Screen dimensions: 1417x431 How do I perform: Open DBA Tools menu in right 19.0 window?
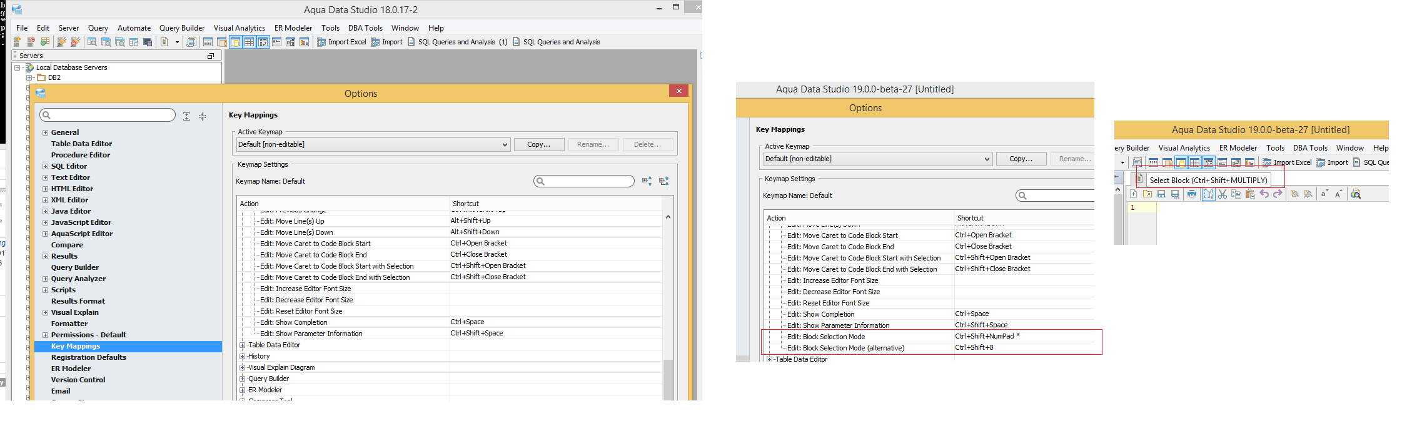[x=1310, y=148]
